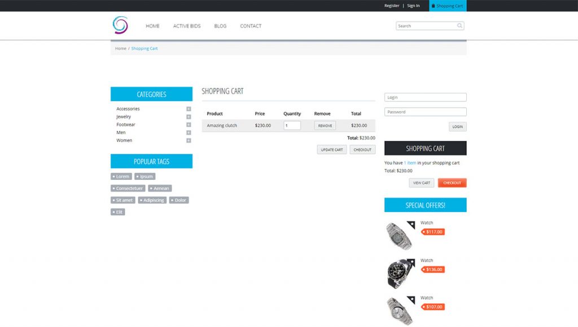Expand the Women category
Image resolution: width=578 pixels, height=327 pixels.
click(x=189, y=140)
